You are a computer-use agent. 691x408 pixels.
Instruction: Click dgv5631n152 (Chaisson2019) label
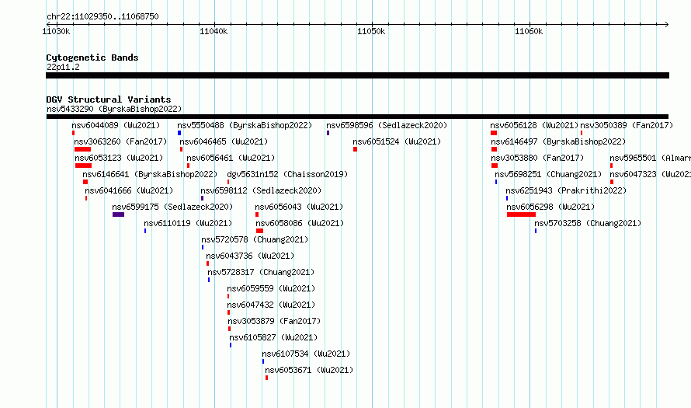[287, 174]
